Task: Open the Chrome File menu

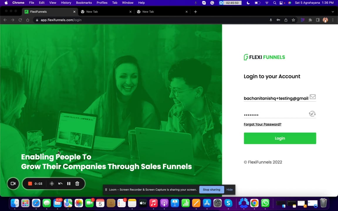Action: [x=31, y=3]
